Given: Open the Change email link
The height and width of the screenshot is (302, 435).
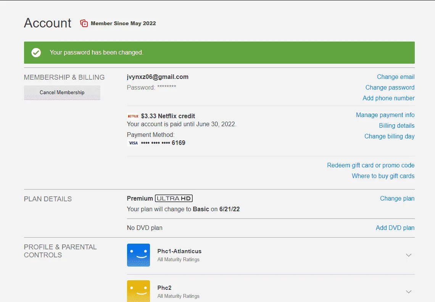Looking at the screenshot, I should 396,77.
